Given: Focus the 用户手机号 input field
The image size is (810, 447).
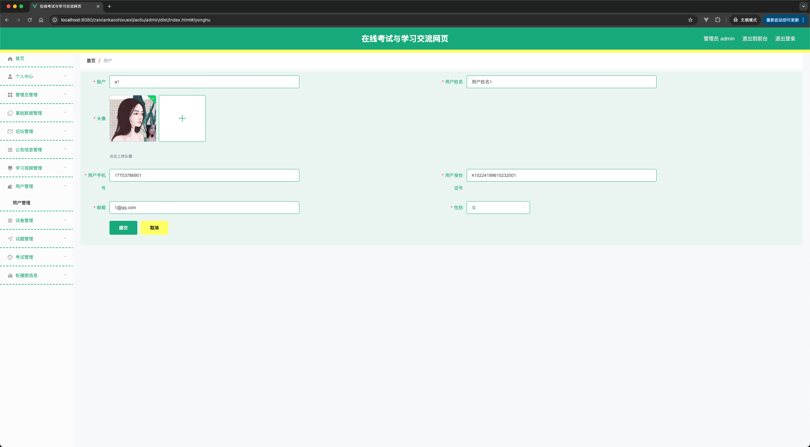Looking at the screenshot, I should click(x=204, y=175).
